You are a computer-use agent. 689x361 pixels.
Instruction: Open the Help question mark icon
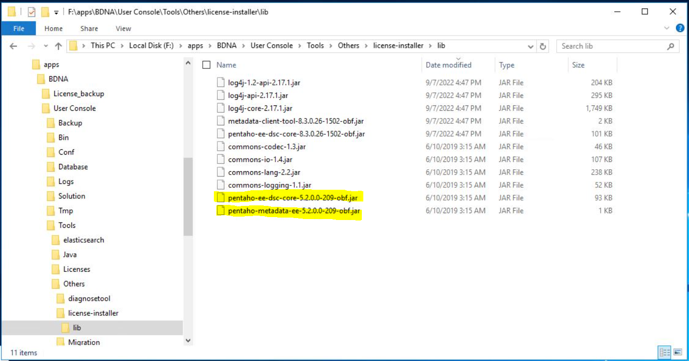[680, 28]
